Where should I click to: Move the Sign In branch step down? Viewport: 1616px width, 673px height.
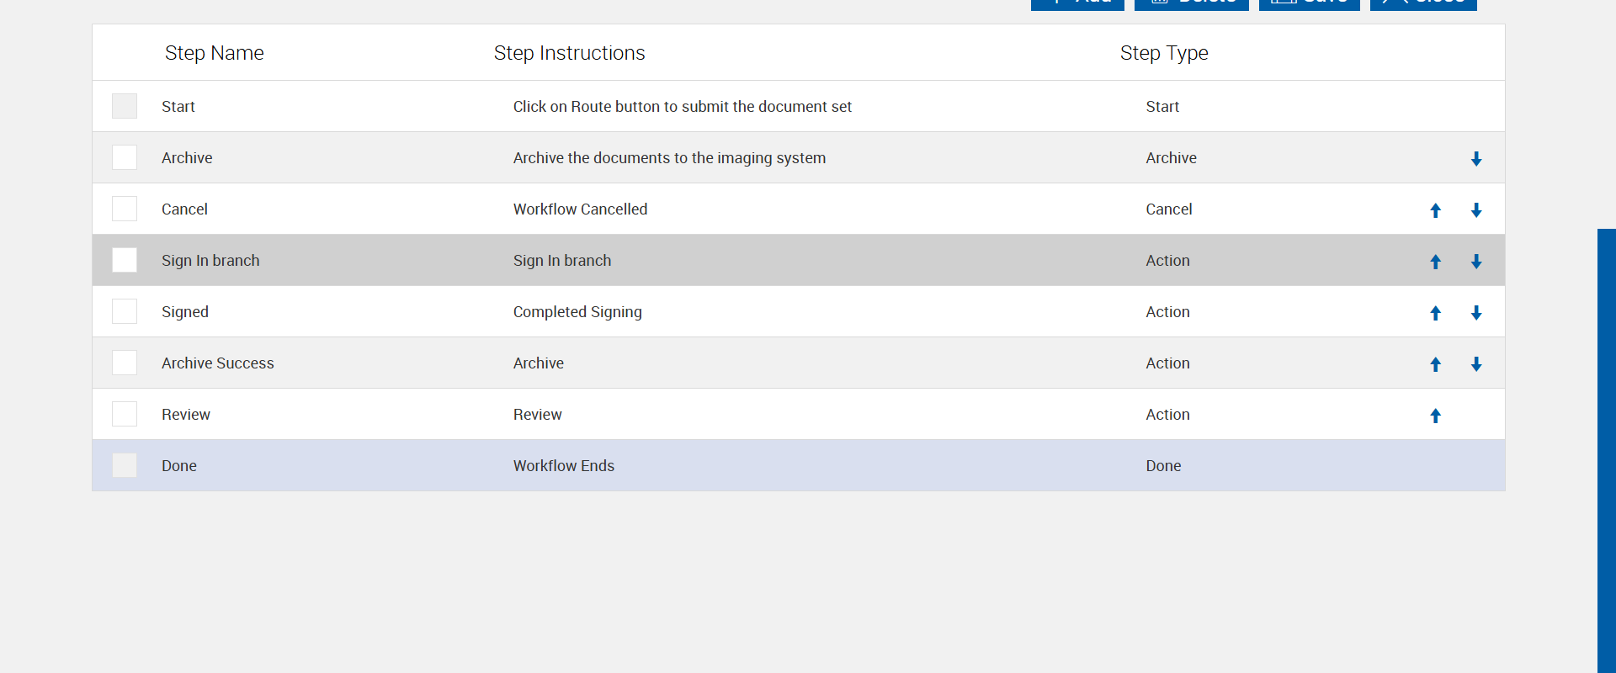tap(1476, 262)
